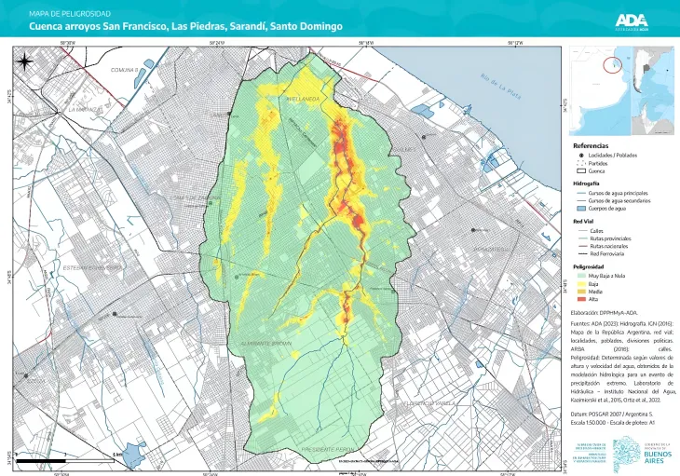The width and height of the screenshot is (680, 476).
Task: Click the map title beginning with Cuenca arroyos
Action: (x=185, y=26)
